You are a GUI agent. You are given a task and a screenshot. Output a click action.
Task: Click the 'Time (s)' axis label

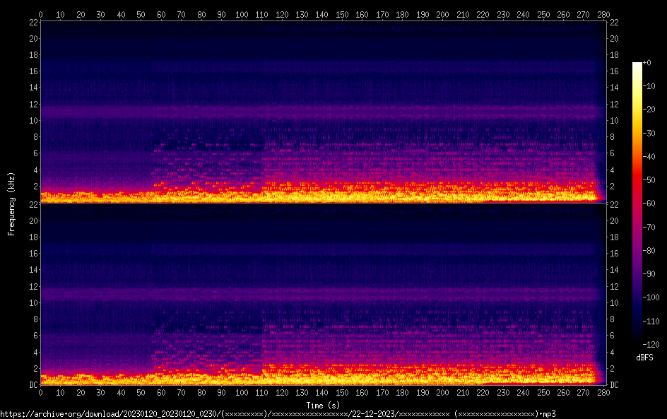322,405
